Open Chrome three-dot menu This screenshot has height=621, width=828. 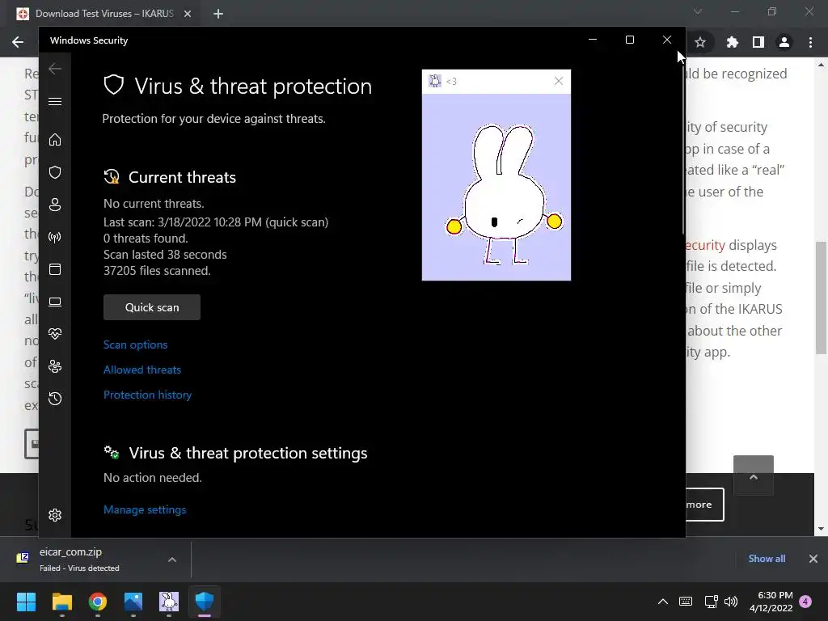click(x=810, y=42)
